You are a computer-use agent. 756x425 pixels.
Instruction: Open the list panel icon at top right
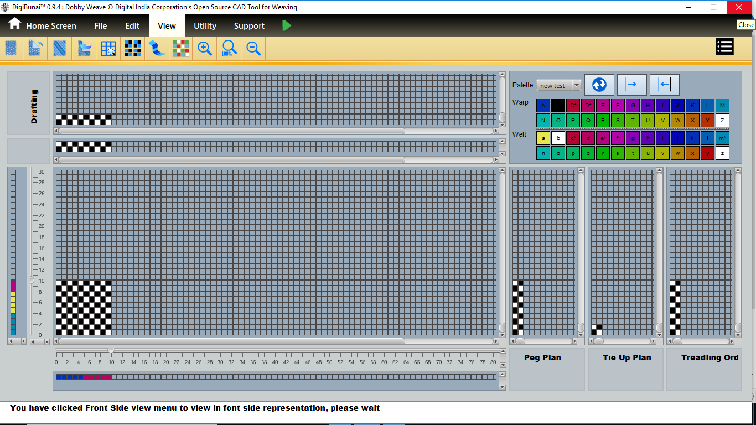pyautogui.click(x=724, y=47)
